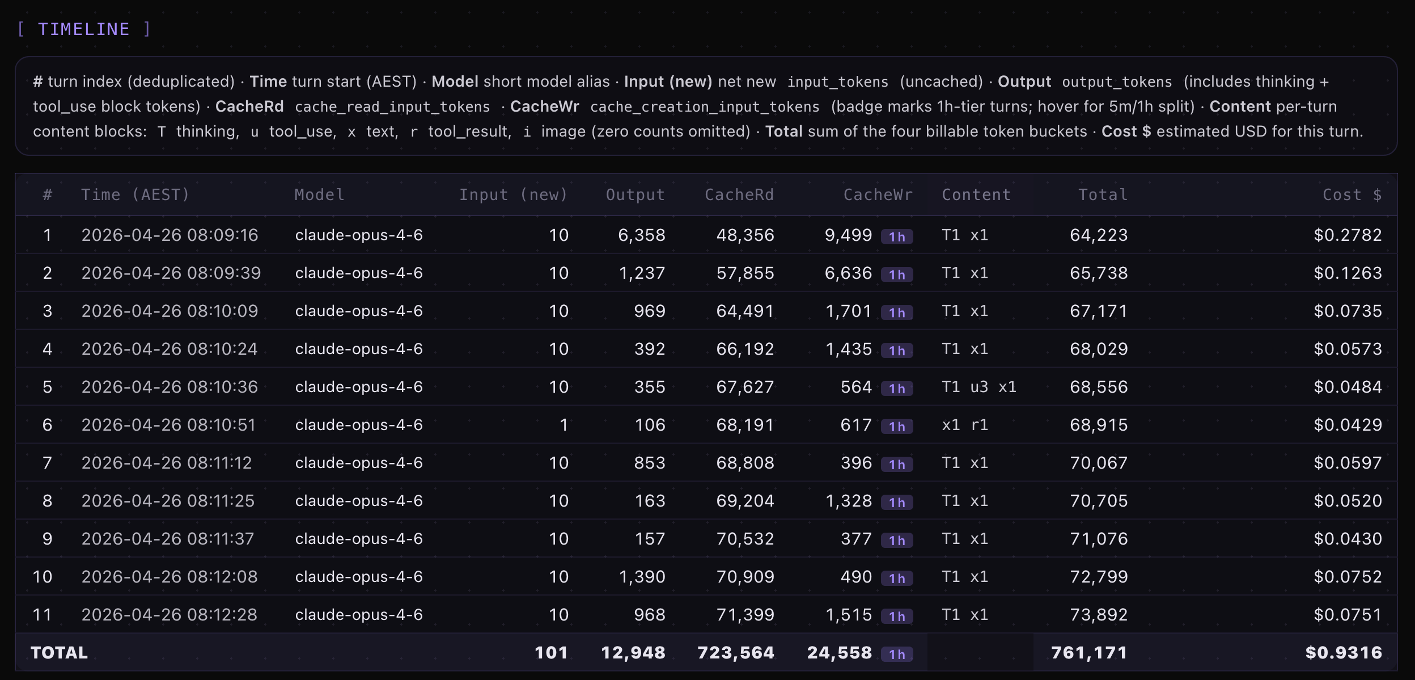The height and width of the screenshot is (680, 1415).
Task: Select row 5 content cell T1 u3 x1
Action: point(978,387)
